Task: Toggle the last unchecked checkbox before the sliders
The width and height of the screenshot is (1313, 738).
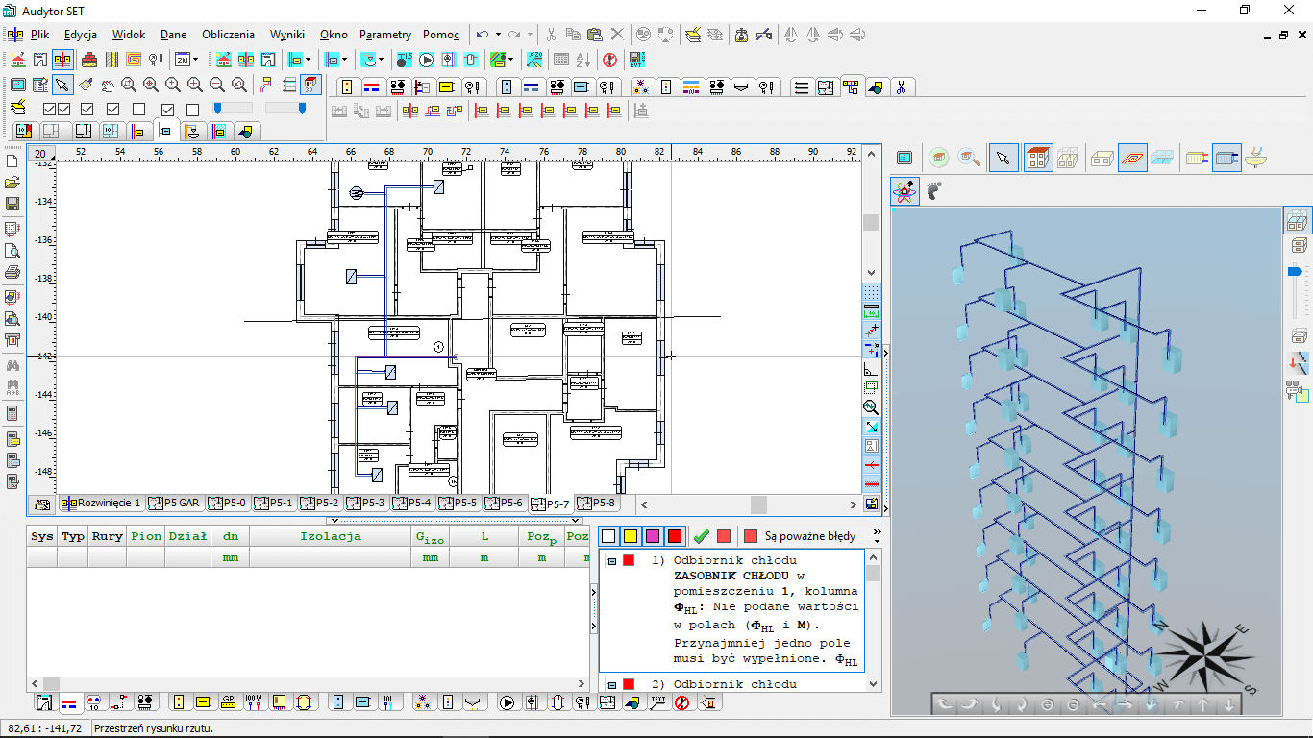Action: point(192,110)
